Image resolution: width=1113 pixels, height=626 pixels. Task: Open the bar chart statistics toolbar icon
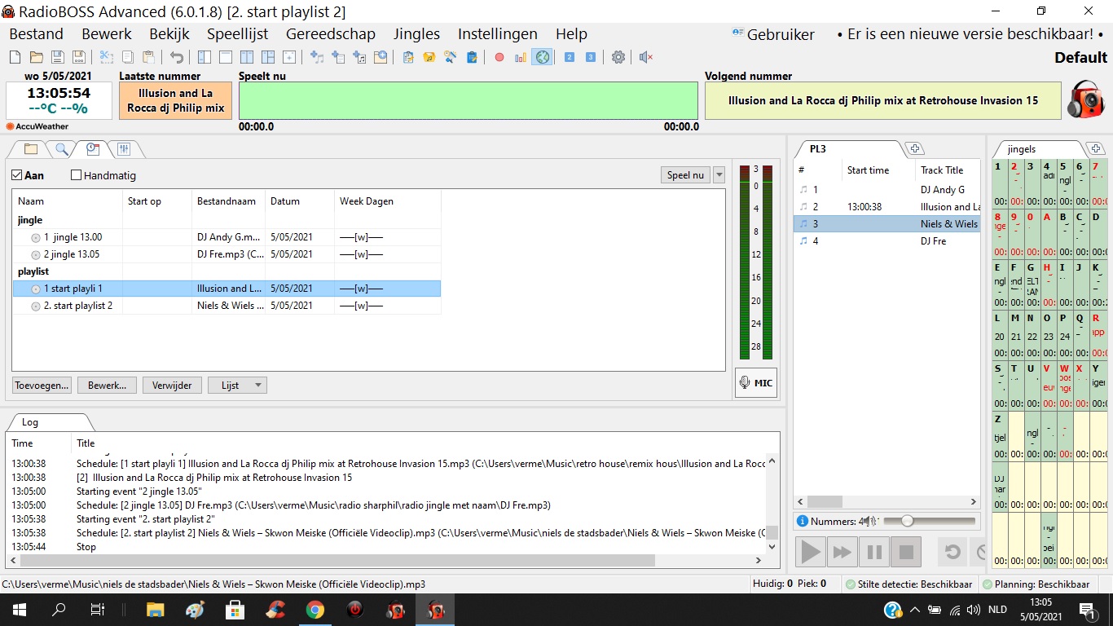click(x=521, y=57)
